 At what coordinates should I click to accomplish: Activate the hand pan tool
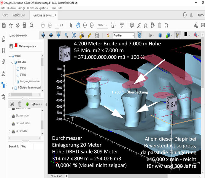click(x=78, y=25)
